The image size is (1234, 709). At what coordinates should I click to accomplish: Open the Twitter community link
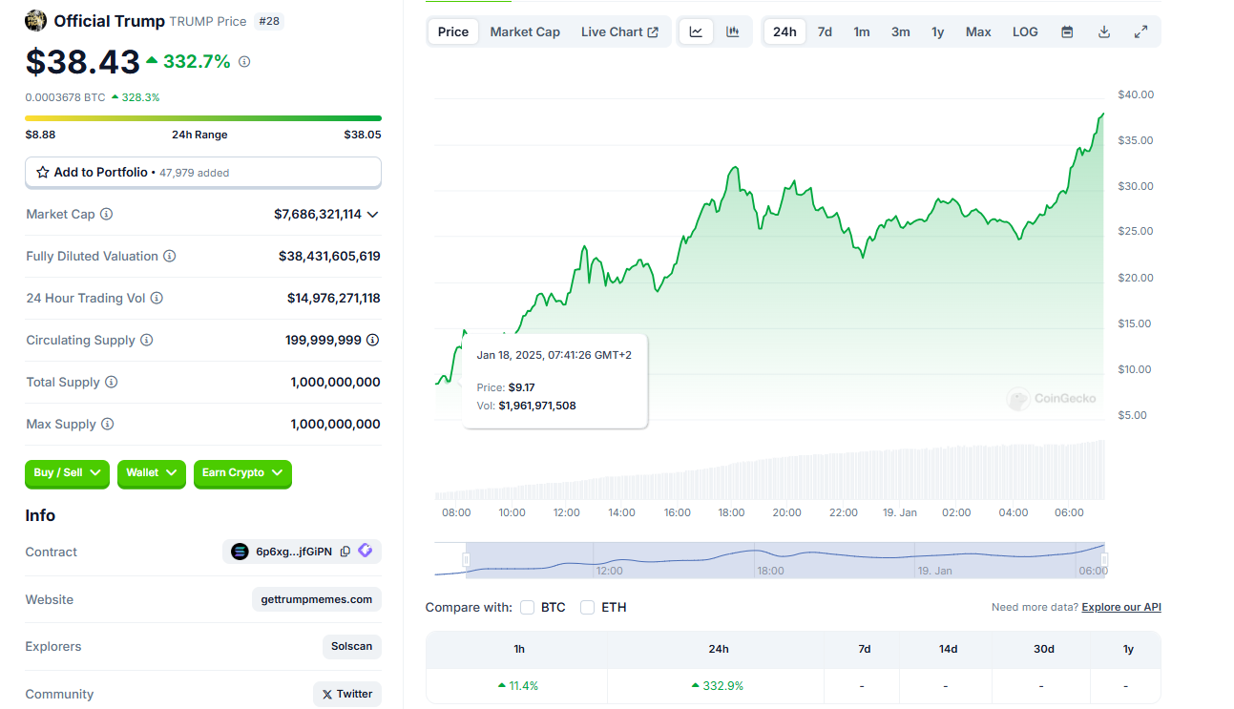[x=347, y=694]
